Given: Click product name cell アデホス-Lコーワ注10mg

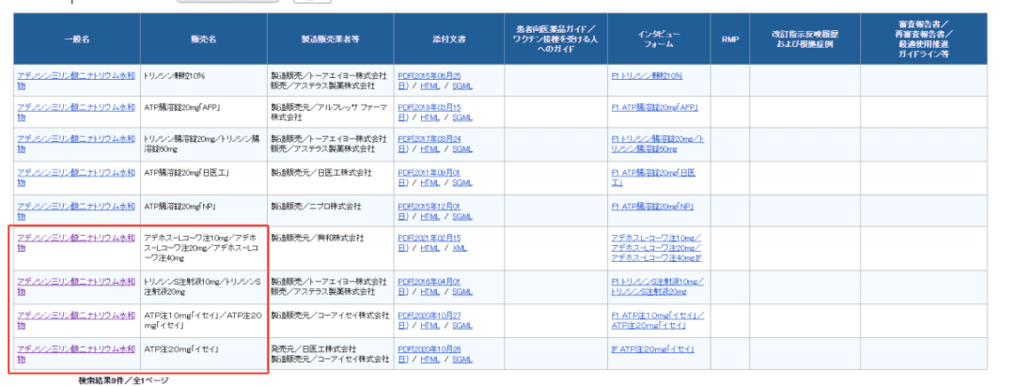Looking at the screenshot, I should click(x=203, y=248).
